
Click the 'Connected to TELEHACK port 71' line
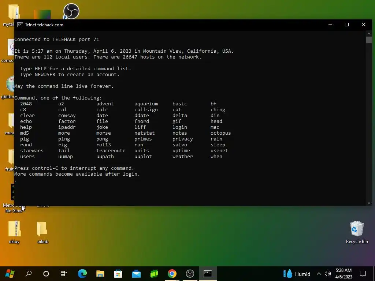(x=57, y=40)
